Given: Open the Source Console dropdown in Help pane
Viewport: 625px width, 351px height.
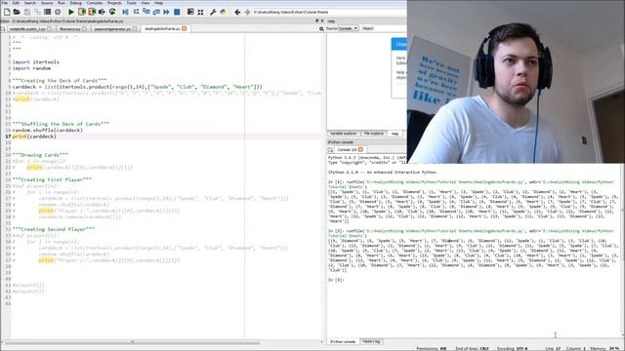Looking at the screenshot, I should tap(349, 28).
